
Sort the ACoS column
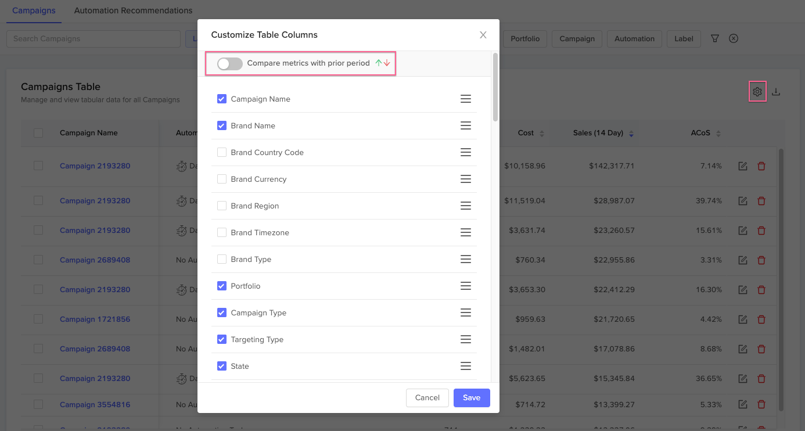pos(718,133)
